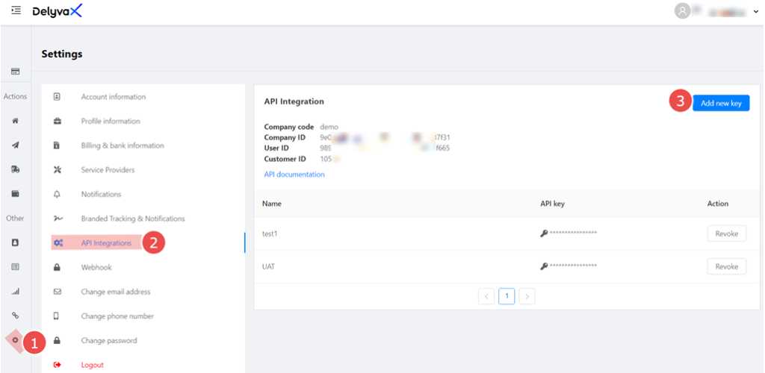Image resolution: width=765 pixels, height=373 pixels.
Task: Open the bar chart reports icon
Action: (x=15, y=292)
